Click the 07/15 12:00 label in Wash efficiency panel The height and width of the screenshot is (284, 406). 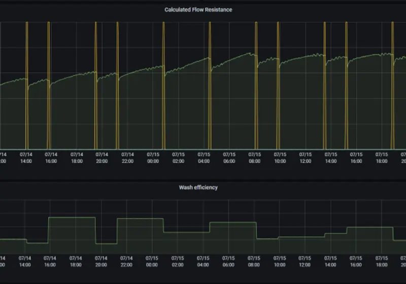304,261
